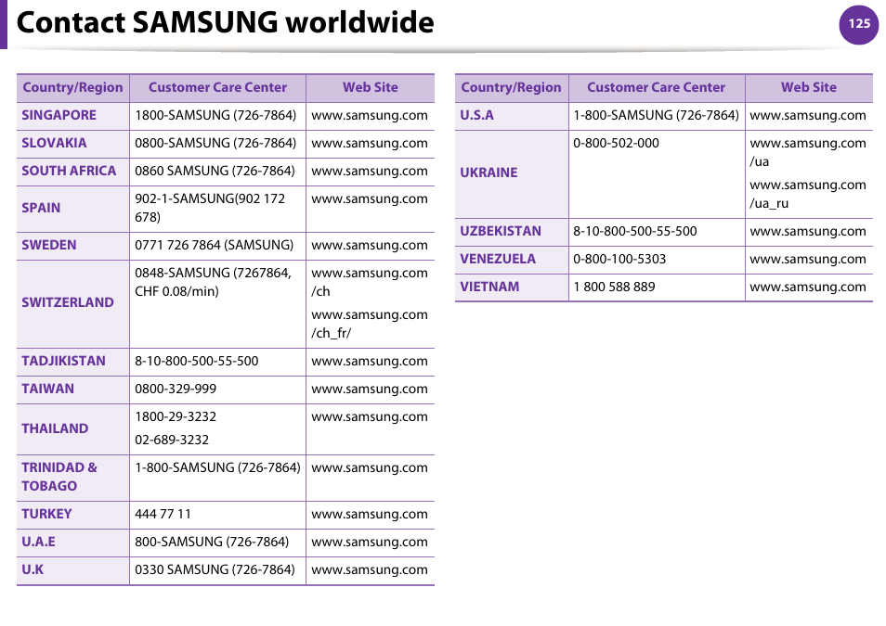Click Uzbekistan's number 8-10-800-500-55-500

click(x=635, y=232)
